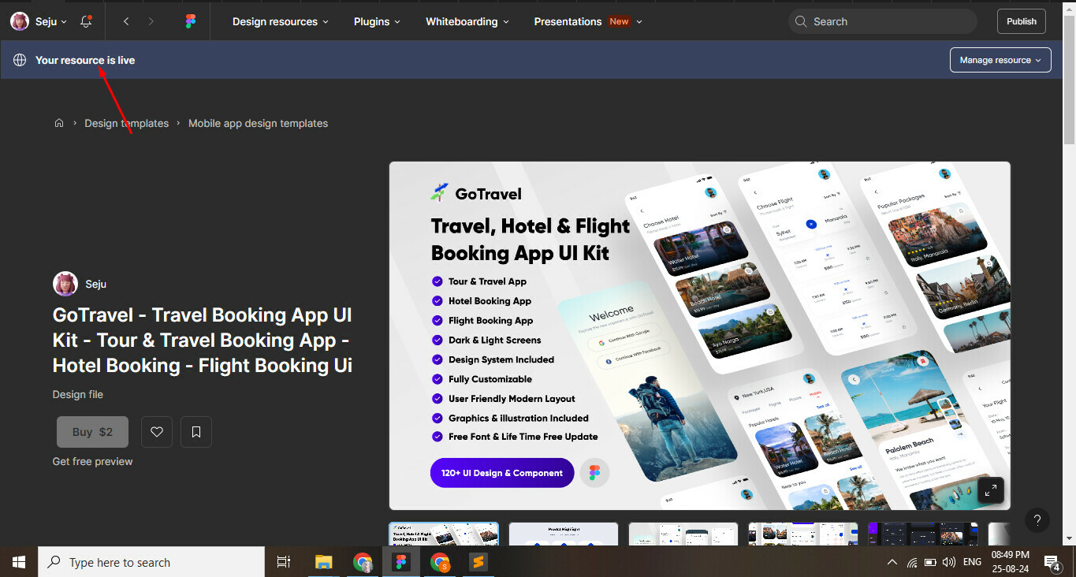This screenshot has height=577, width=1076.
Task: Open the author name Seju link
Action: click(x=96, y=284)
